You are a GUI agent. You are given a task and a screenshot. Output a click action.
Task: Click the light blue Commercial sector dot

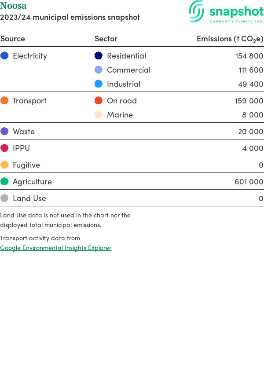click(99, 70)
